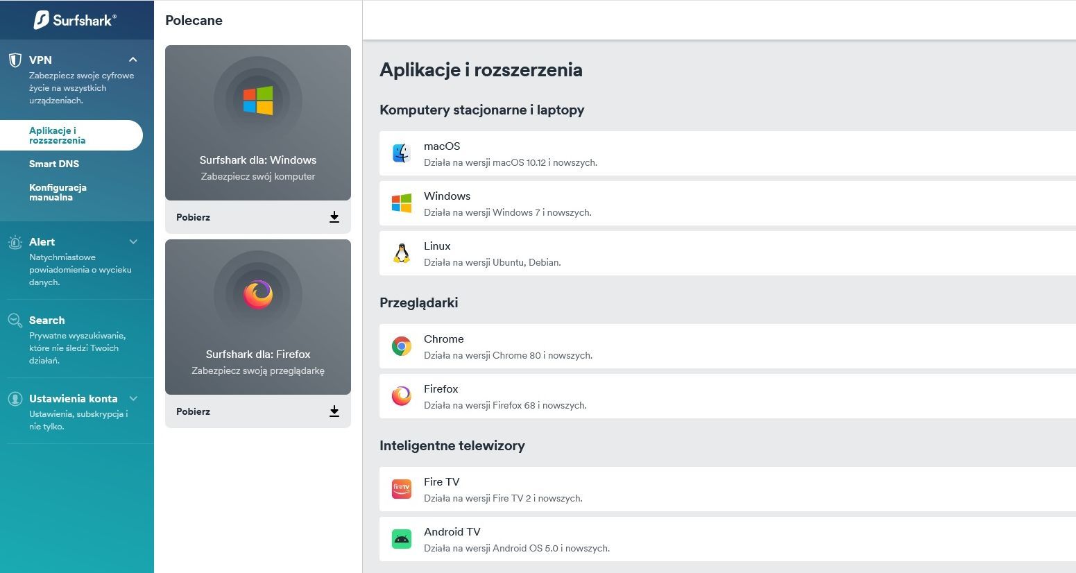Image resolution: width=1076 pixels, height=573 pixels.
Task: Select the Firefox extension row
Action: click(728, 396)
